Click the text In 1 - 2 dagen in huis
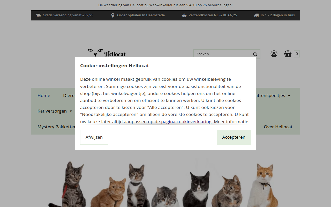The height and width of the screenshot is (207, 331). [278, 15]
